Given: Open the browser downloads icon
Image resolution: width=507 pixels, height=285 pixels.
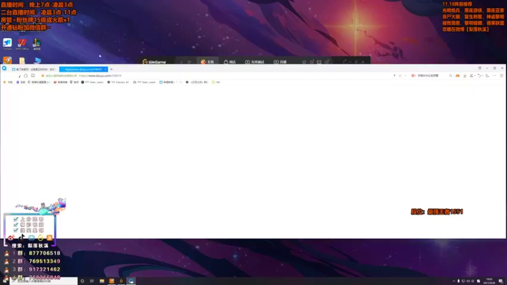Looking at the screenshot, I should coord(465,75).
